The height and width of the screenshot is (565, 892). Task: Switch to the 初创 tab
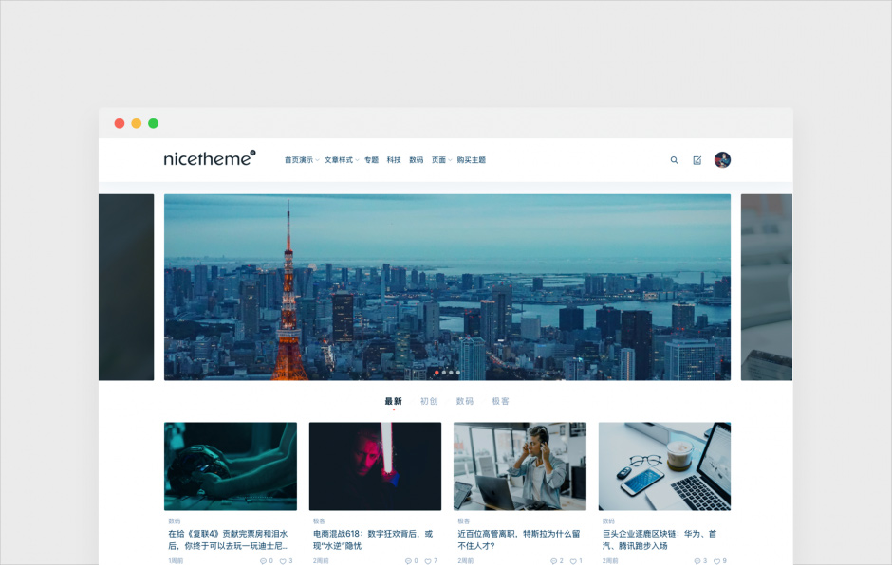[429, 401]
